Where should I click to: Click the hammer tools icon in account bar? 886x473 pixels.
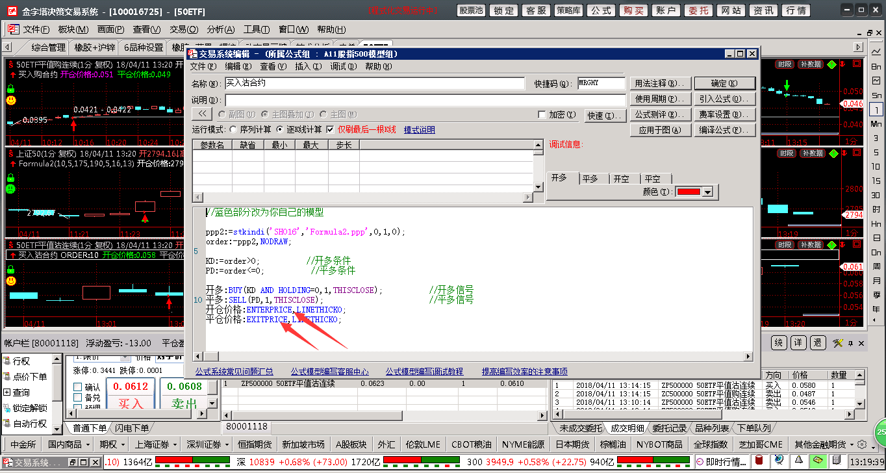pyautogui.click(x=837, y=342)
